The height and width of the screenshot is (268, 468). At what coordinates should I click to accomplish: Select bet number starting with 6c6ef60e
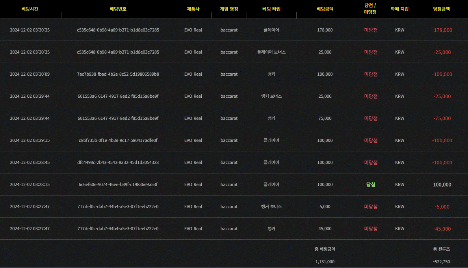click(x=118, y=184)
